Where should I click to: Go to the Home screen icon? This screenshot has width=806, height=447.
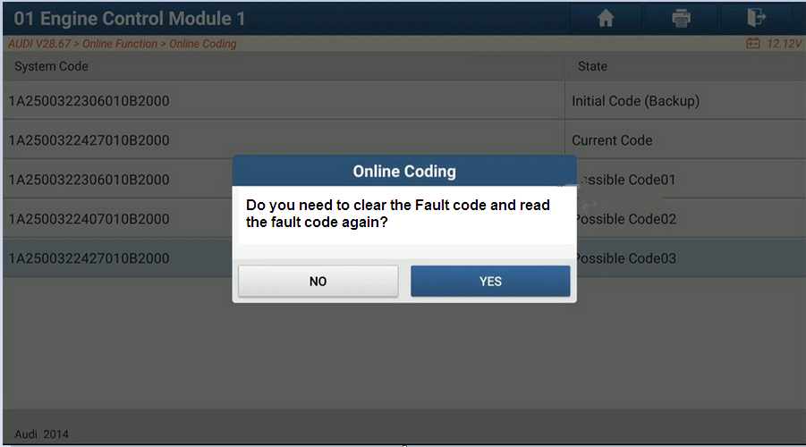pos(606,19)
